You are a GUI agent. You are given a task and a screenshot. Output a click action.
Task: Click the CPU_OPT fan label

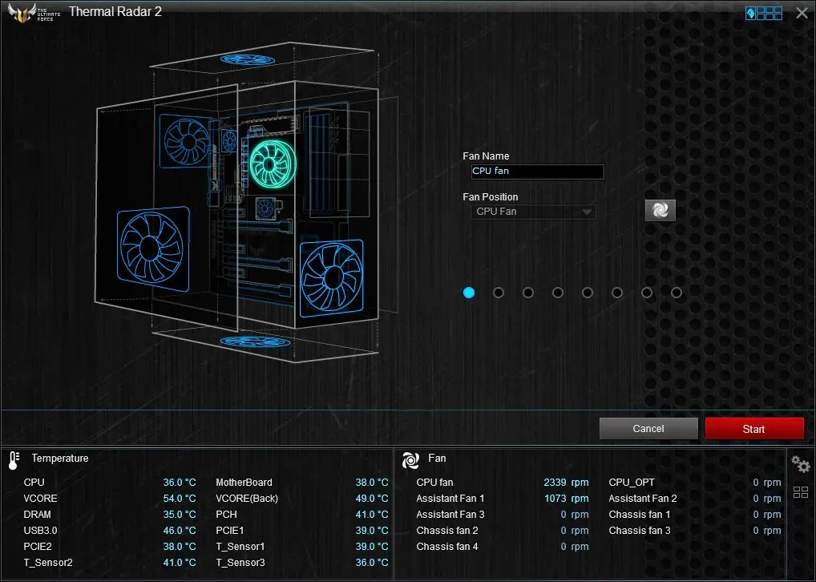pos(632,483)
